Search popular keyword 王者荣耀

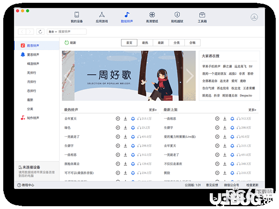coord(249,88)
